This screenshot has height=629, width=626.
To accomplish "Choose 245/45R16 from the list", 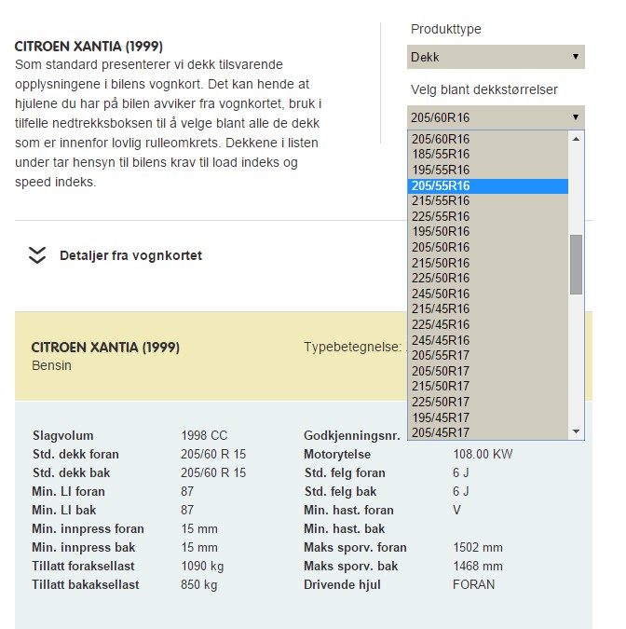I will [487, 340].
